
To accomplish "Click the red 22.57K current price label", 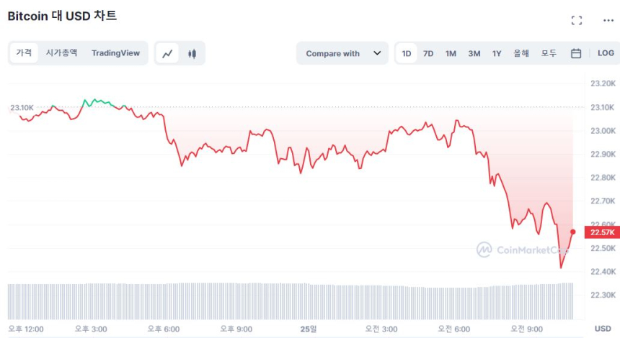I will tap(601, 232).
